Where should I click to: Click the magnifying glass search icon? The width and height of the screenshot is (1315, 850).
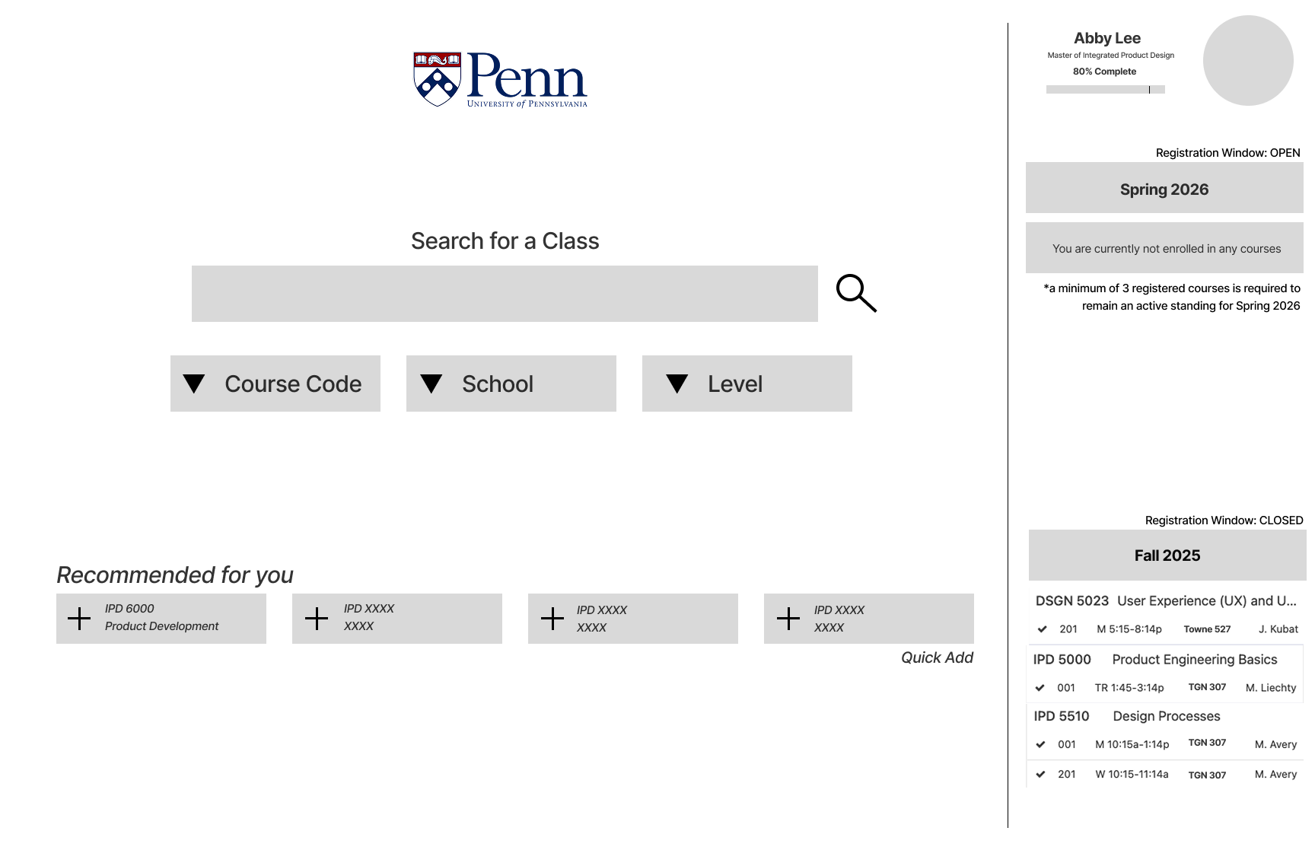856,293
